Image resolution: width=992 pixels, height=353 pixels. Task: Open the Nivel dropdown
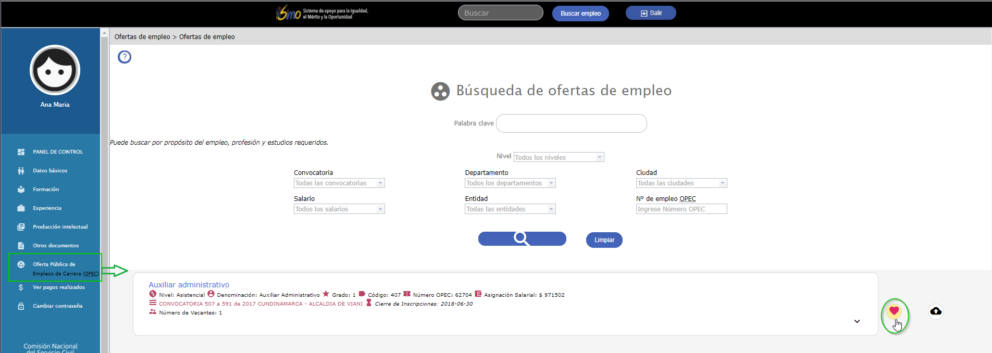[x=559, y=157]
